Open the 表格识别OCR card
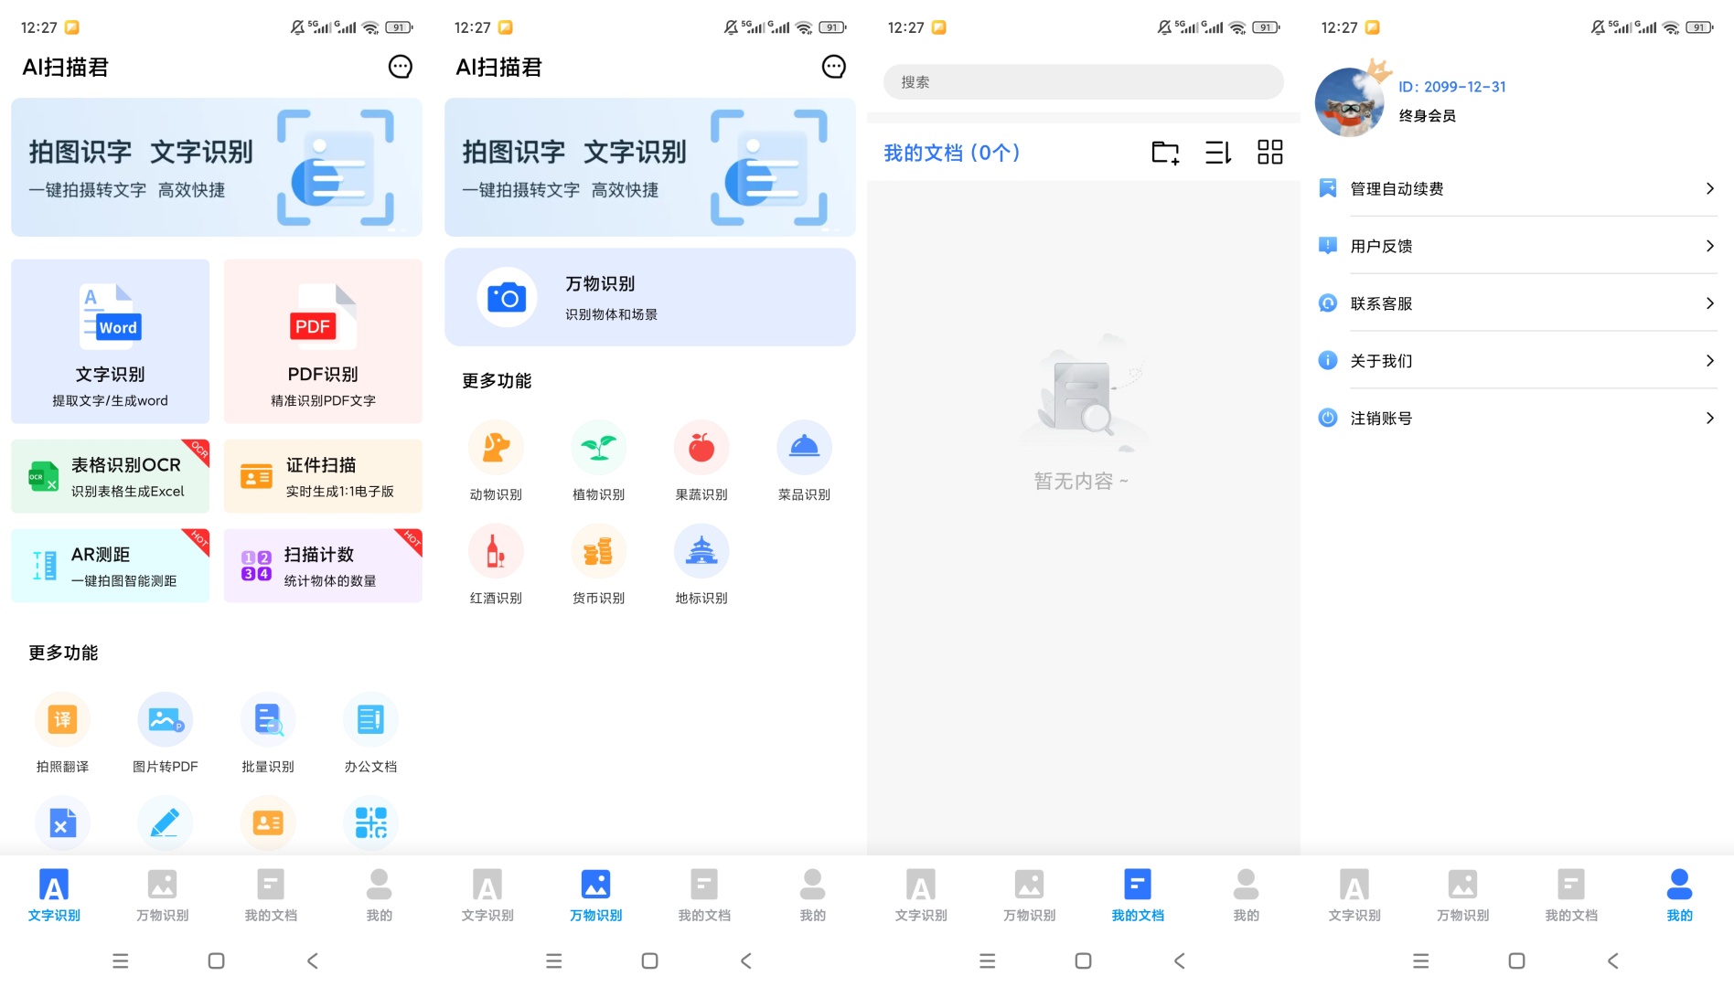This screenshot has height=987, width=1734. [x=110, y=476]
